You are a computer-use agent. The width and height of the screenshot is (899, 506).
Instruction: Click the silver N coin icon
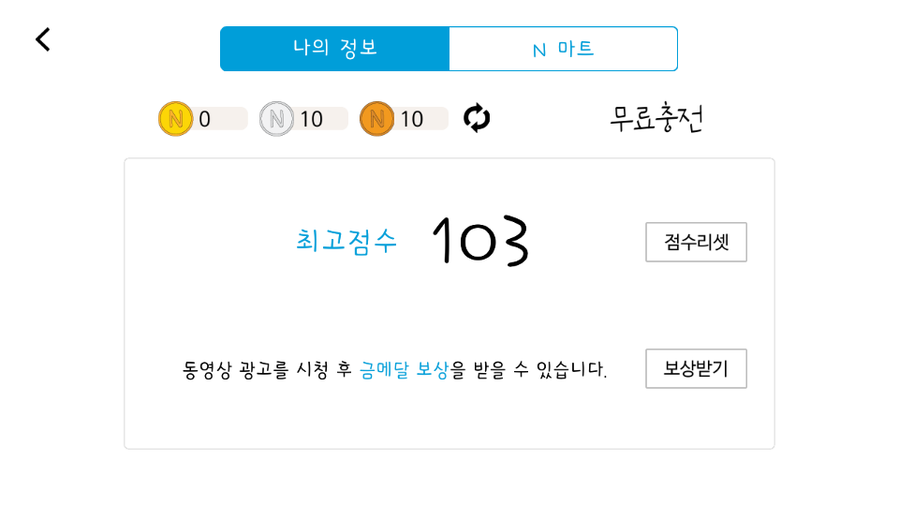point(276,119)
